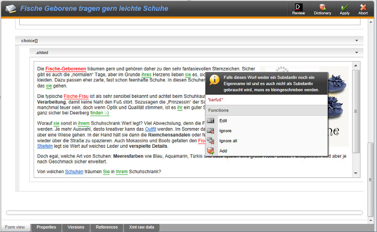Switch to the Properties tab
The width and height of the screenshot is (377, 232).
(x=46, y=227)
